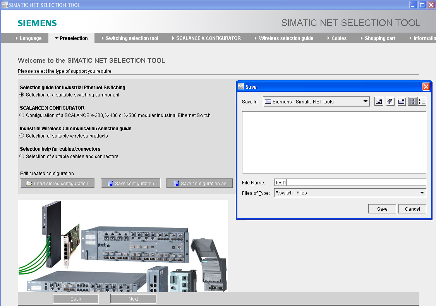The height and width of the screenshot is (306, 436).
Task: Click the 'Save configuration as' button
Action: point(200,183)
